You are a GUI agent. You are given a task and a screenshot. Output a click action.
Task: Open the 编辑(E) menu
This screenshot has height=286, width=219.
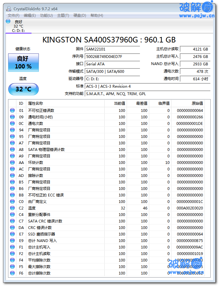pyautogui.click(x=30, y=15)
